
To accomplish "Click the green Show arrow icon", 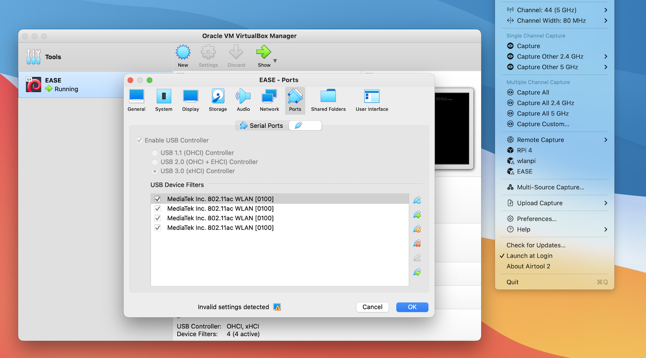I will click(264, 53).
